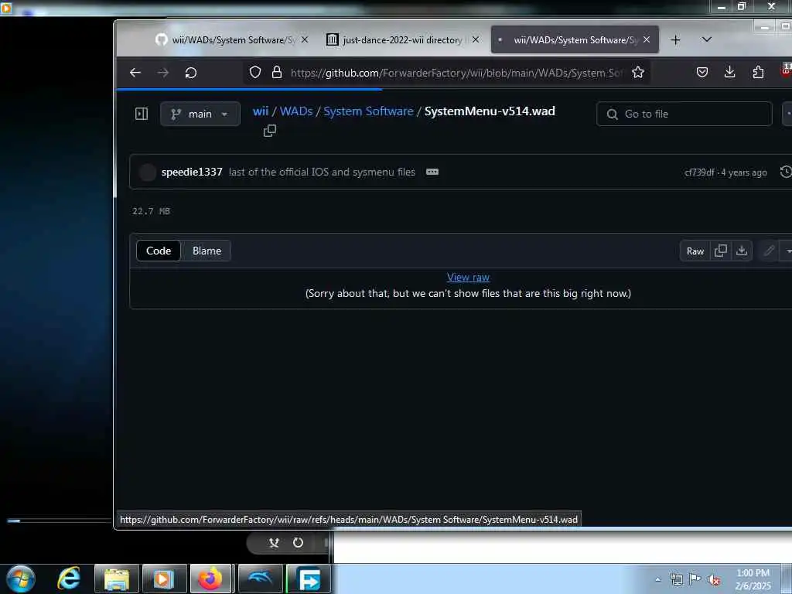Image resolution: width=792 pixels, height=594 pixels.
Task: Expand the commit message ellipsis
Action: 432,172
